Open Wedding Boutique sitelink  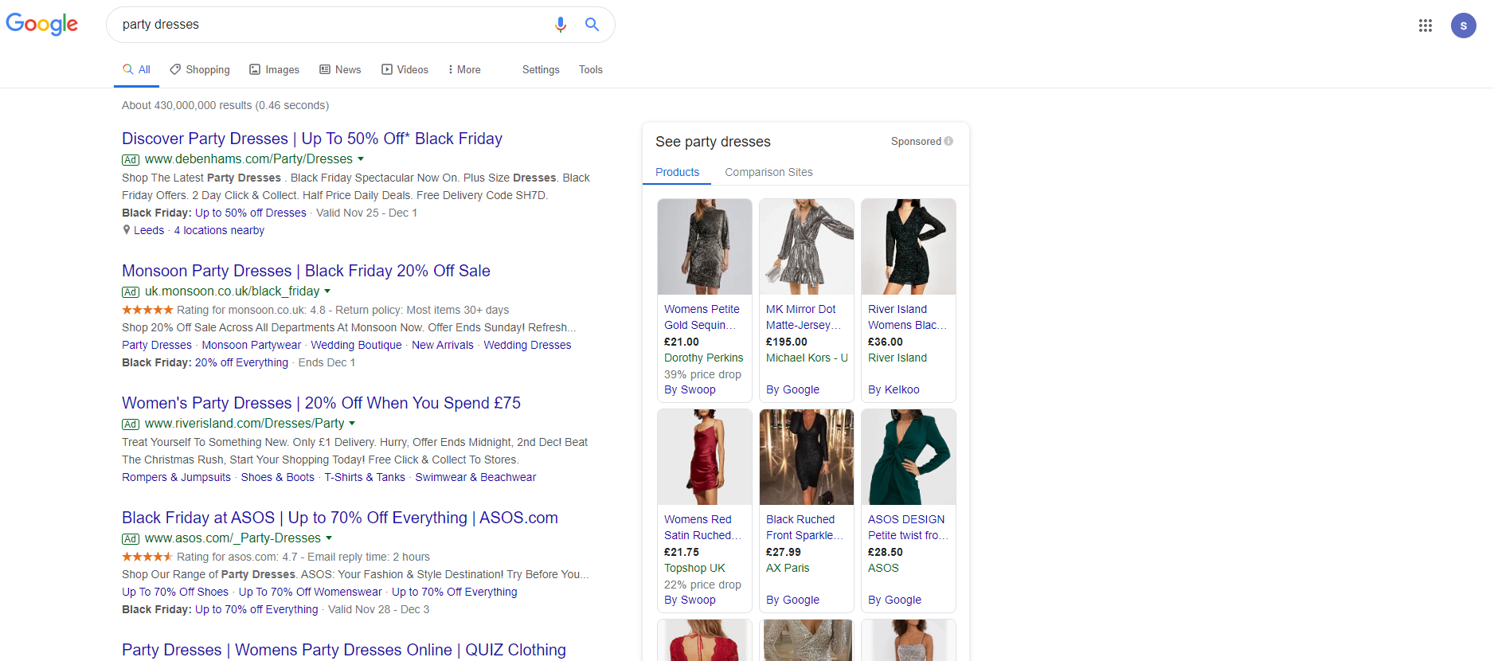click(356, 345)
